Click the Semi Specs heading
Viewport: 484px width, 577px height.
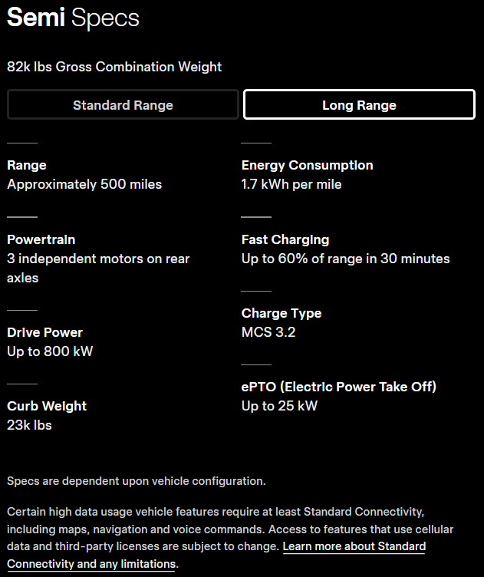pyautogui.click(x=74, y=18)
